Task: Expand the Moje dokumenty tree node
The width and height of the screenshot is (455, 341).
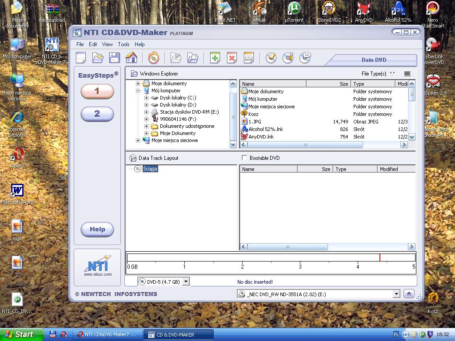Action: 138,83
